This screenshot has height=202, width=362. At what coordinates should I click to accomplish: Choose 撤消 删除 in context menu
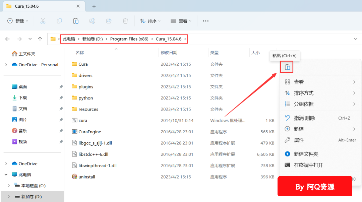(320, 118)
